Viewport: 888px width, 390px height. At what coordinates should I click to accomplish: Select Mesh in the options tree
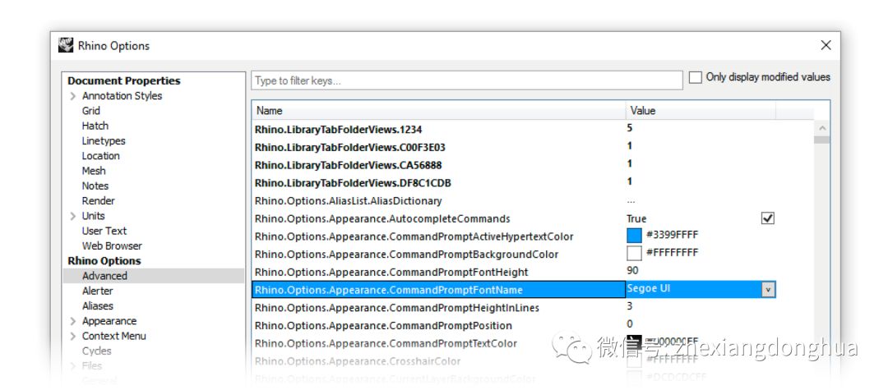point(94,171)
